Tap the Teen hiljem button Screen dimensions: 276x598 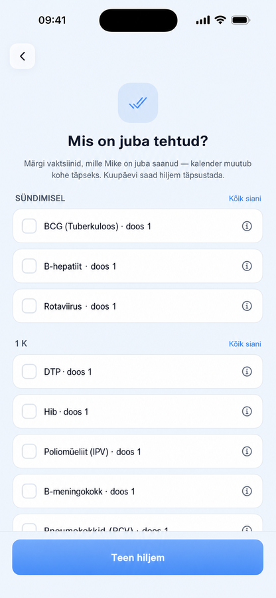click(138, 557)
